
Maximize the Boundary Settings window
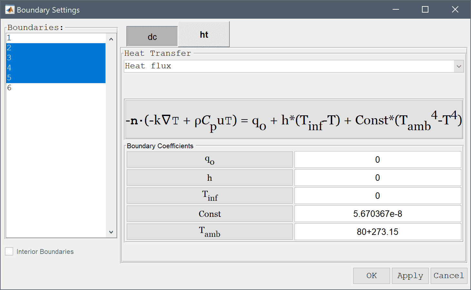[x=425, y=10]
